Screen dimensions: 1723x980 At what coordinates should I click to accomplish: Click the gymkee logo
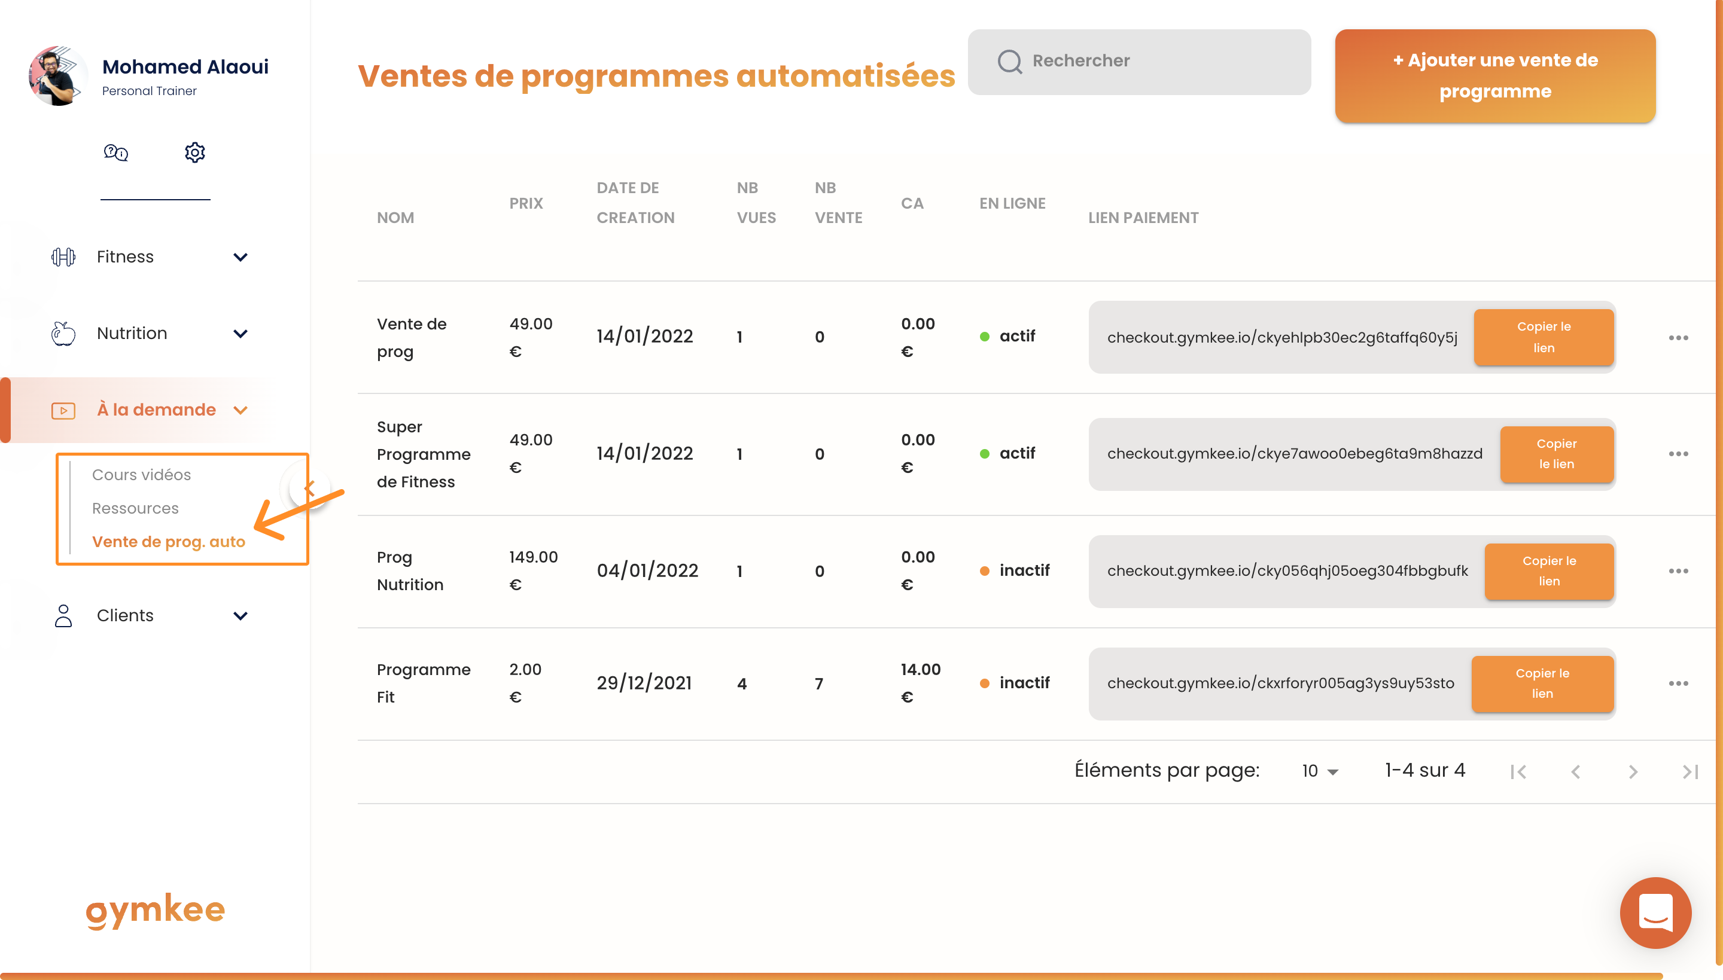[x=155, y=911]
